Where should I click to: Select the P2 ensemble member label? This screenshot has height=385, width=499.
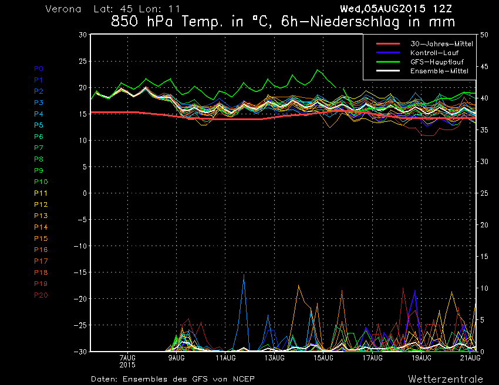39,91
